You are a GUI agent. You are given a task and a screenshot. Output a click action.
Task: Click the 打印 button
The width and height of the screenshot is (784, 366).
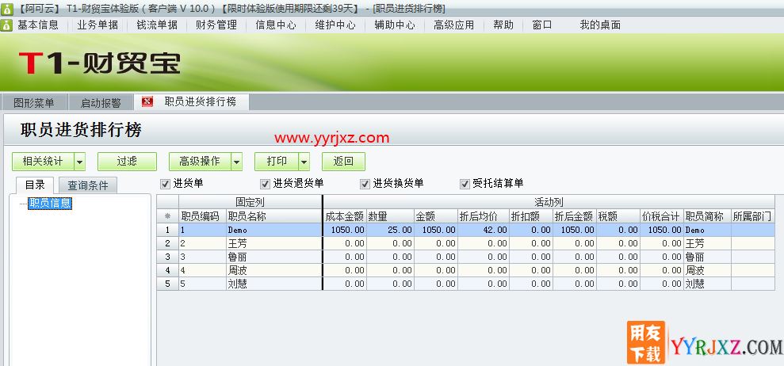pos(277,162)
